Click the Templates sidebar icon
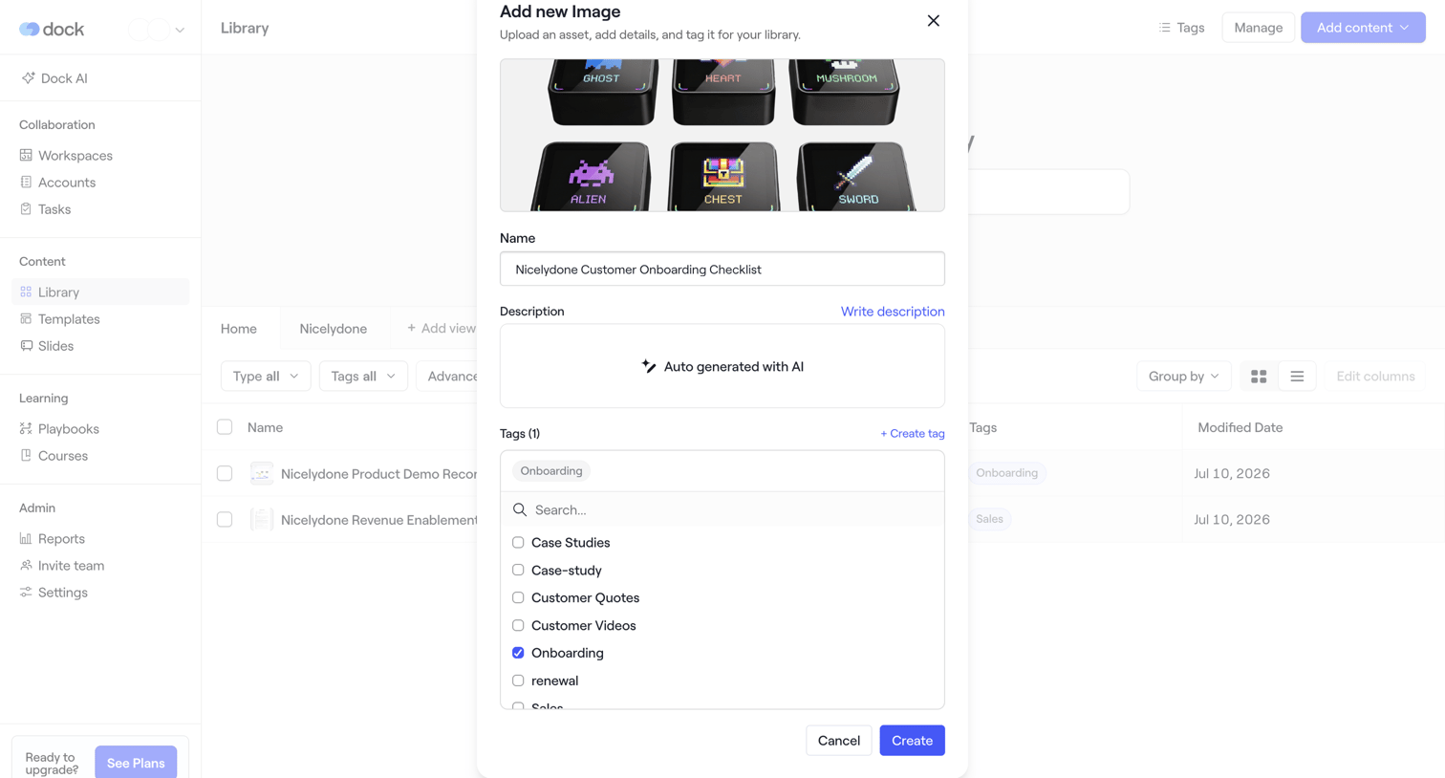 pos(26,318)
